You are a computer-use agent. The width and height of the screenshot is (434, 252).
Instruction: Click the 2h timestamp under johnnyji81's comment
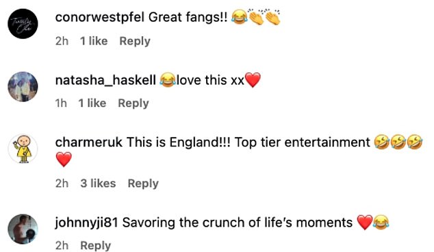62,246
